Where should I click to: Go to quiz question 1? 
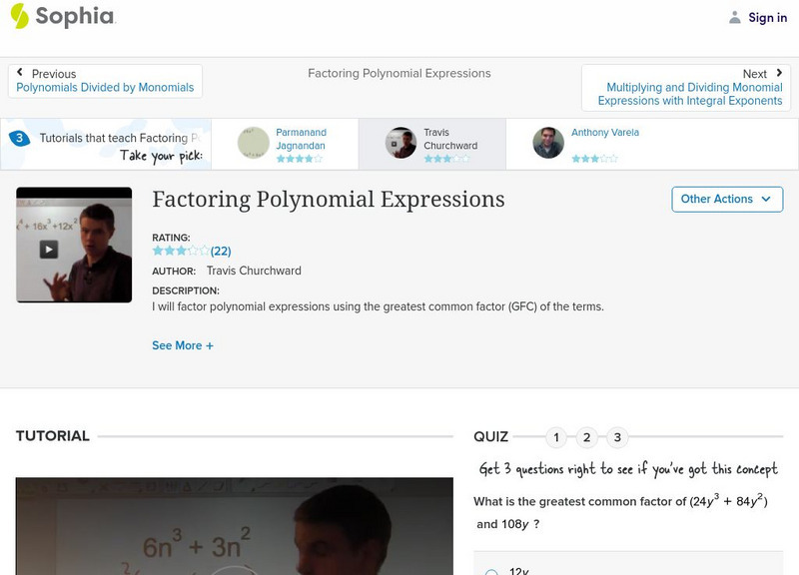pos(556,437)
